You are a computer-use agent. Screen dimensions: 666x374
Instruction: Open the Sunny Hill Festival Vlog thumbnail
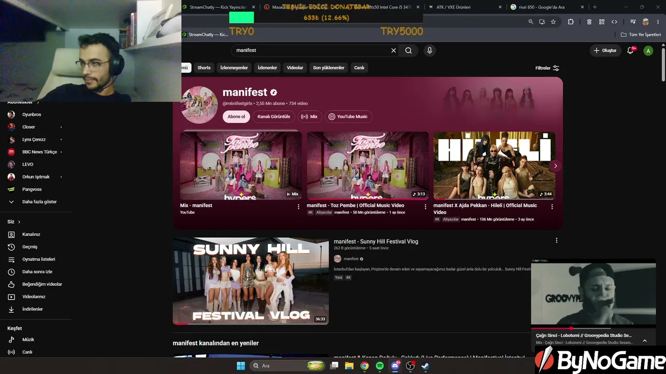[251, 281]
